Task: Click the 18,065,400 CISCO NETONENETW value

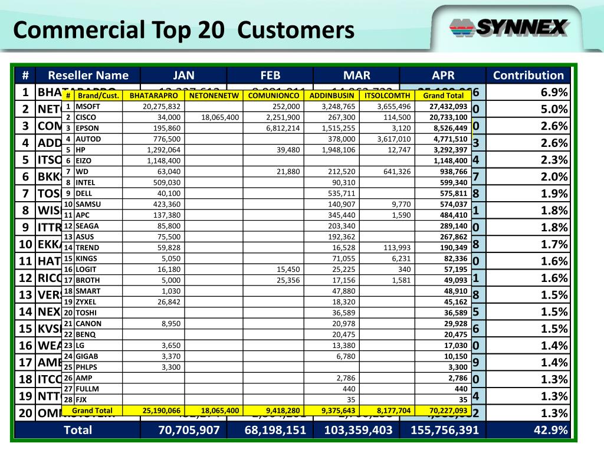Action: [220, 117]
